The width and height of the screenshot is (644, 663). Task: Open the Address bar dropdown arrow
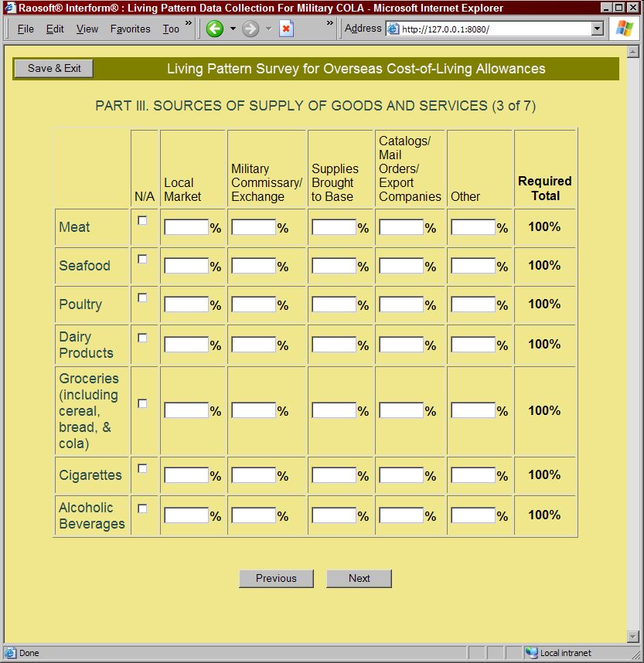[x=597, y=29]
